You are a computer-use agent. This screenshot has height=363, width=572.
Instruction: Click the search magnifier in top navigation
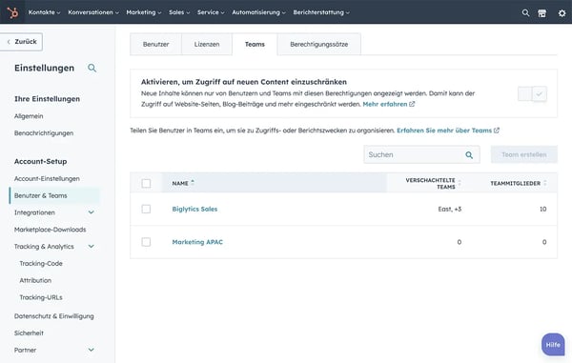525,12
